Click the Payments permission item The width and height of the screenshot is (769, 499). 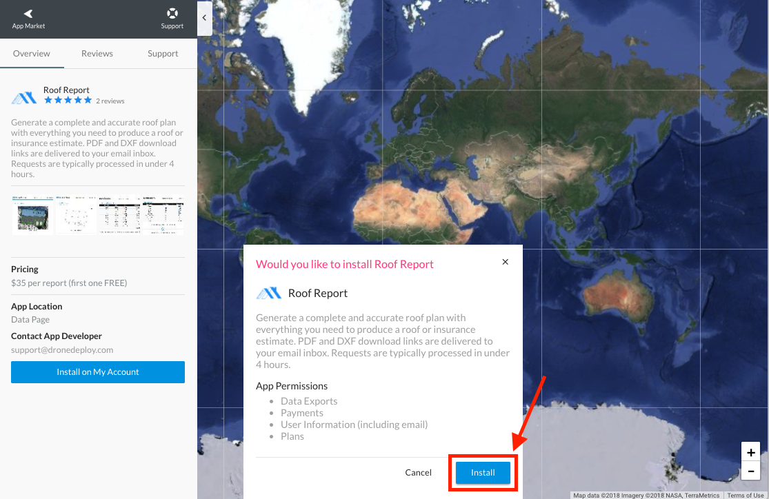302,413
